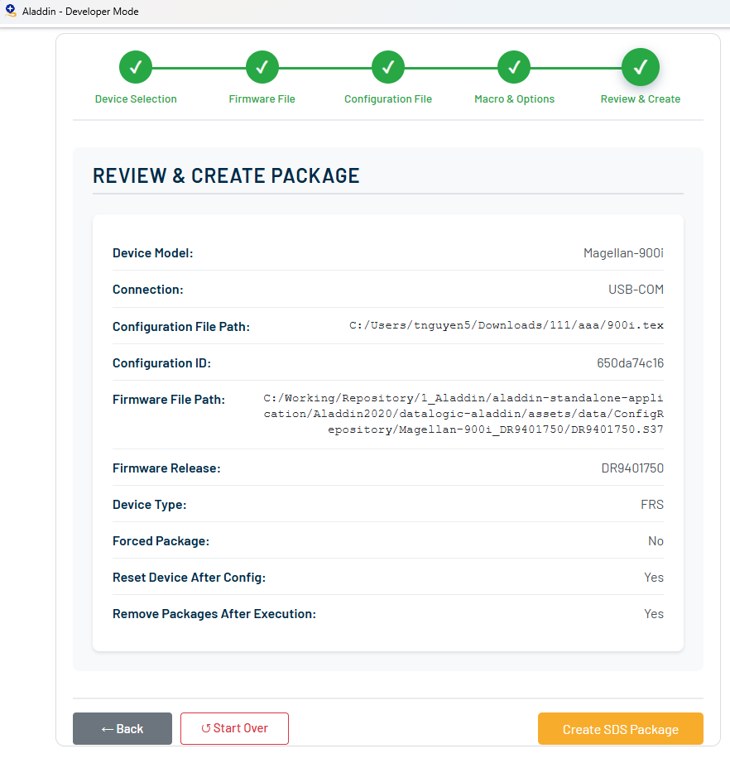Click the Create SDS Package button
730x758 pixels.
click(x=620, y=729)
